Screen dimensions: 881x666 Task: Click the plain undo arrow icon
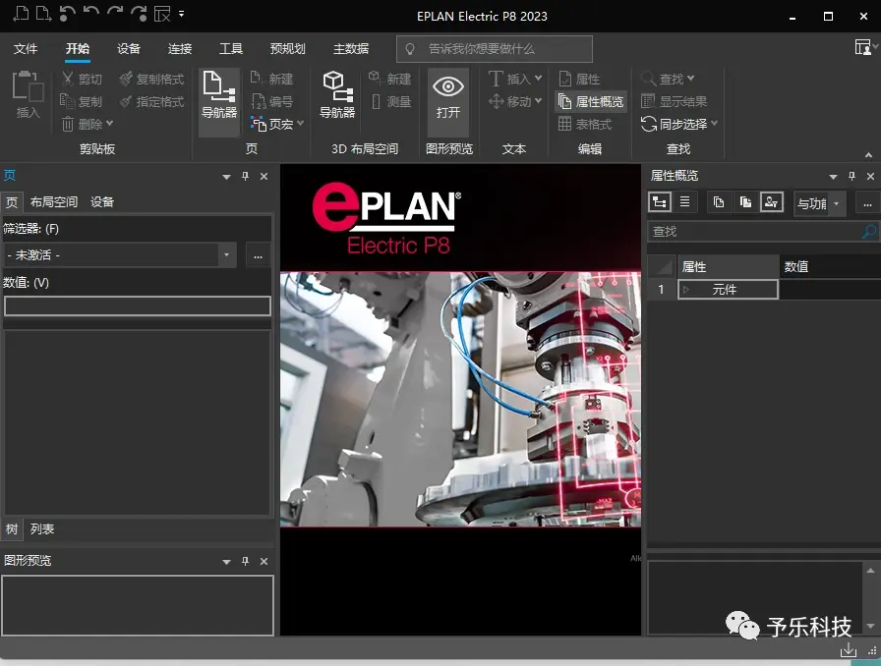[91, 14]
